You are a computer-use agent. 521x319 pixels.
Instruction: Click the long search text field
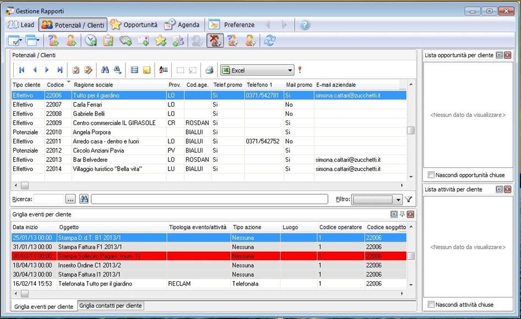pyautogui.click(x=209, y=199)
